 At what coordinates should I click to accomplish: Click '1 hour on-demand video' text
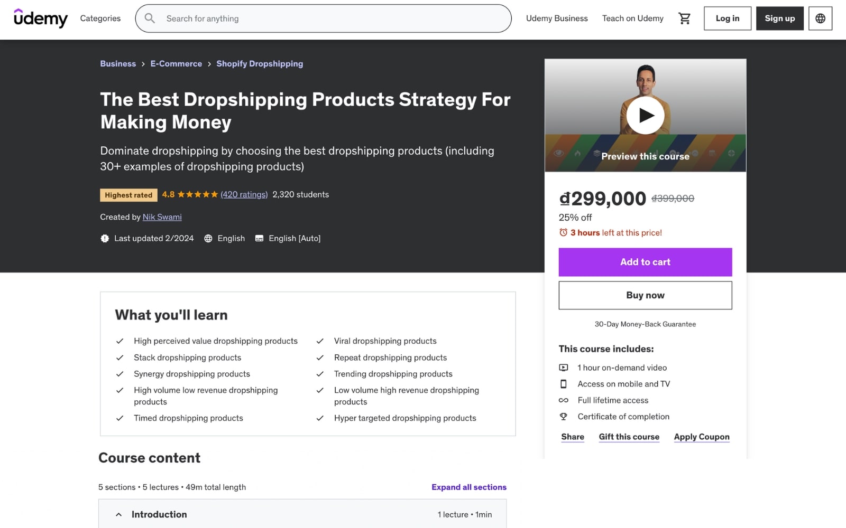622,367
